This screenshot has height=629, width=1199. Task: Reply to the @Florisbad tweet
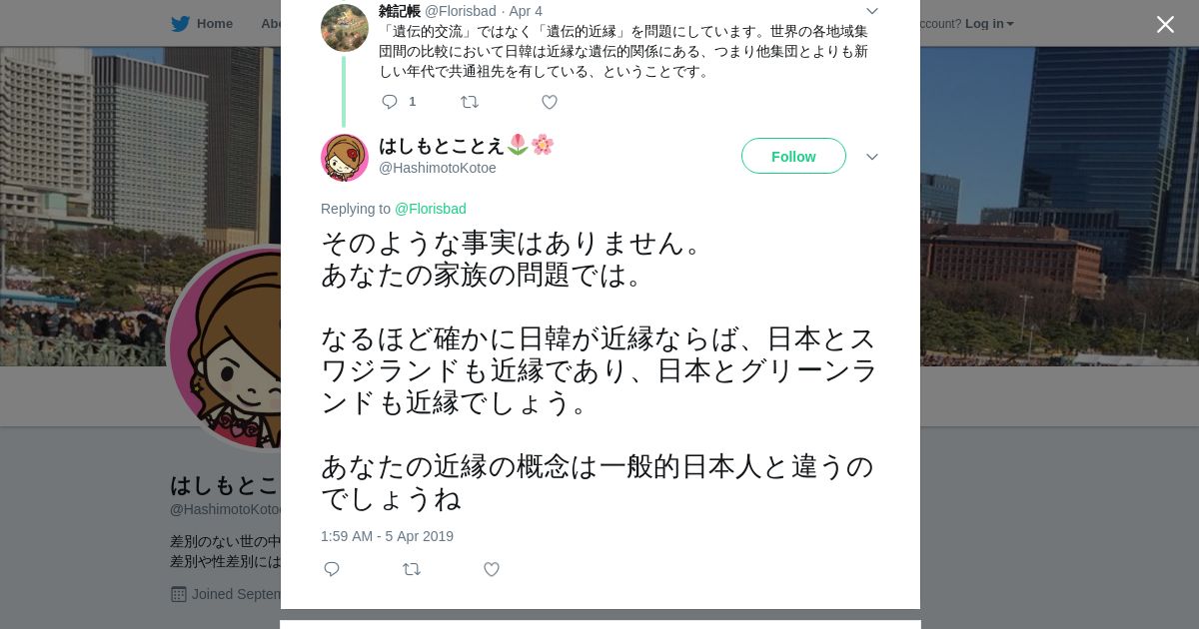pos(390,102)
